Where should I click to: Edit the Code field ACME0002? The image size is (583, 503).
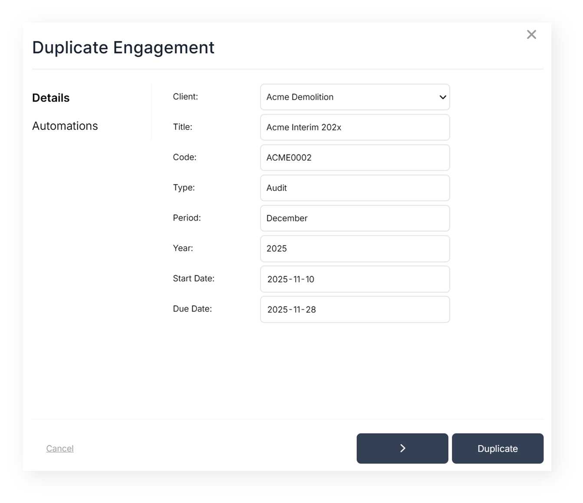355,158
